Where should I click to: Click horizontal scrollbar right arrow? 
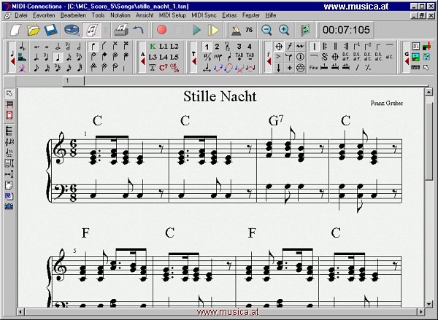pyautogui.click(x=421, y=311)
